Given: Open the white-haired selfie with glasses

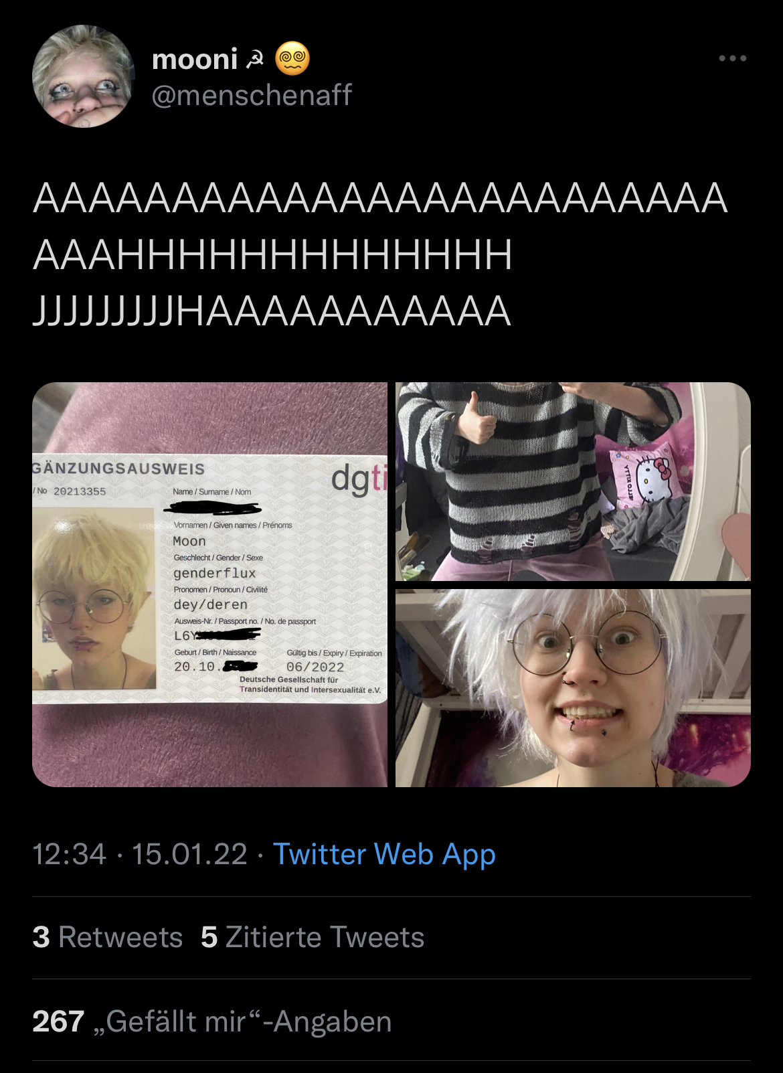Looking at the screenshot, I should (x=573, y=688).
